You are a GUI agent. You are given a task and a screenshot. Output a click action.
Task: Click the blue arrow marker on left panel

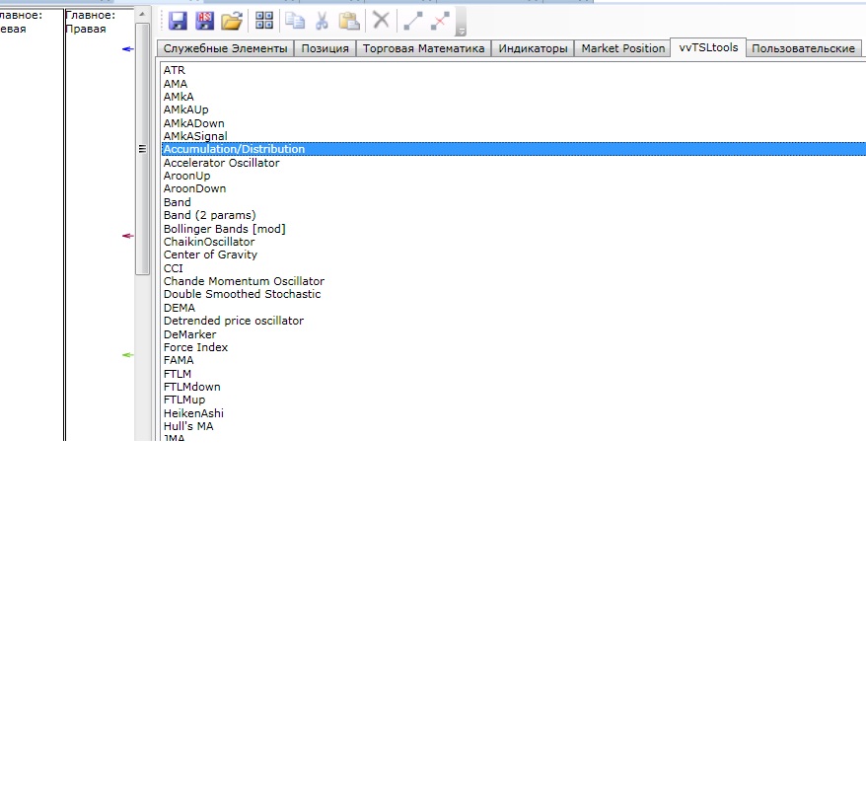[x=126, y=48]
